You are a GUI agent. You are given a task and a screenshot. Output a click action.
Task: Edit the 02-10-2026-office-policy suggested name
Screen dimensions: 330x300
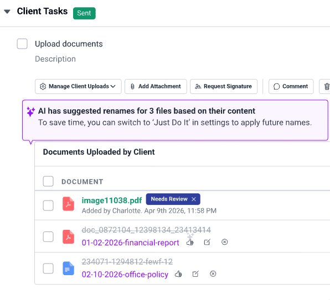coord(195,274)
